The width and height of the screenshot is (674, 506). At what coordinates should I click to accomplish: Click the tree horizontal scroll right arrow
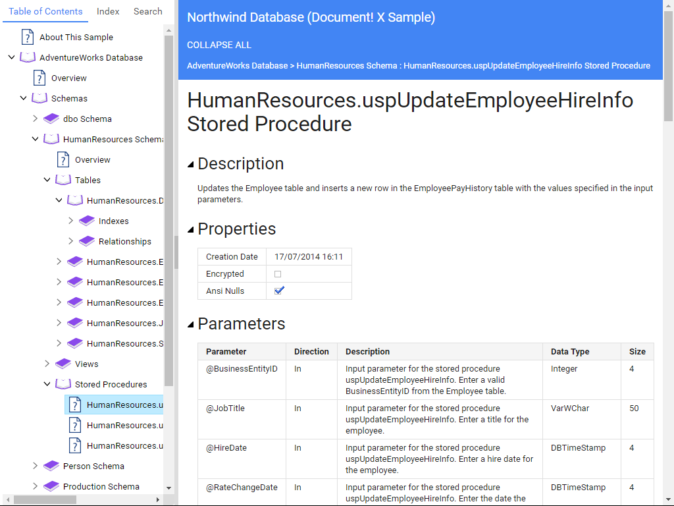tap(158, 499)
